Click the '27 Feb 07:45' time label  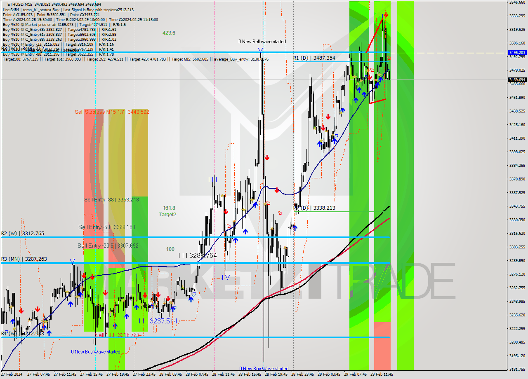(x=38, y=375)
